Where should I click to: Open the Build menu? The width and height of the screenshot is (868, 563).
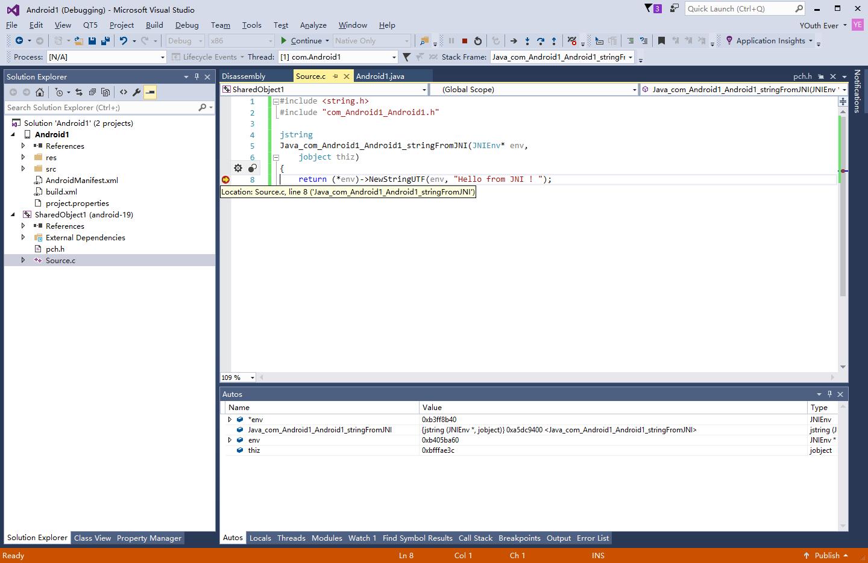pos(154,25)
